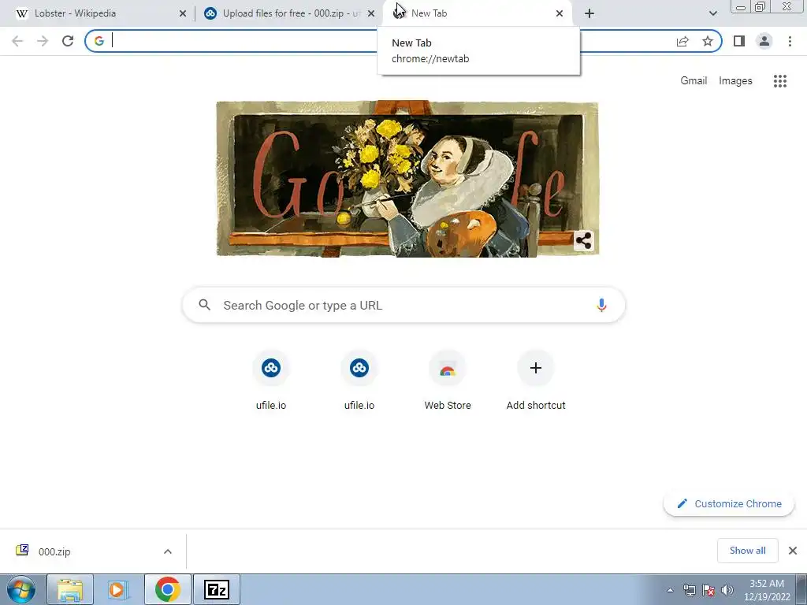Click Show all downloads
This screenshot has height=605, width=807.
pyautogui.click(x=747, y=551)
